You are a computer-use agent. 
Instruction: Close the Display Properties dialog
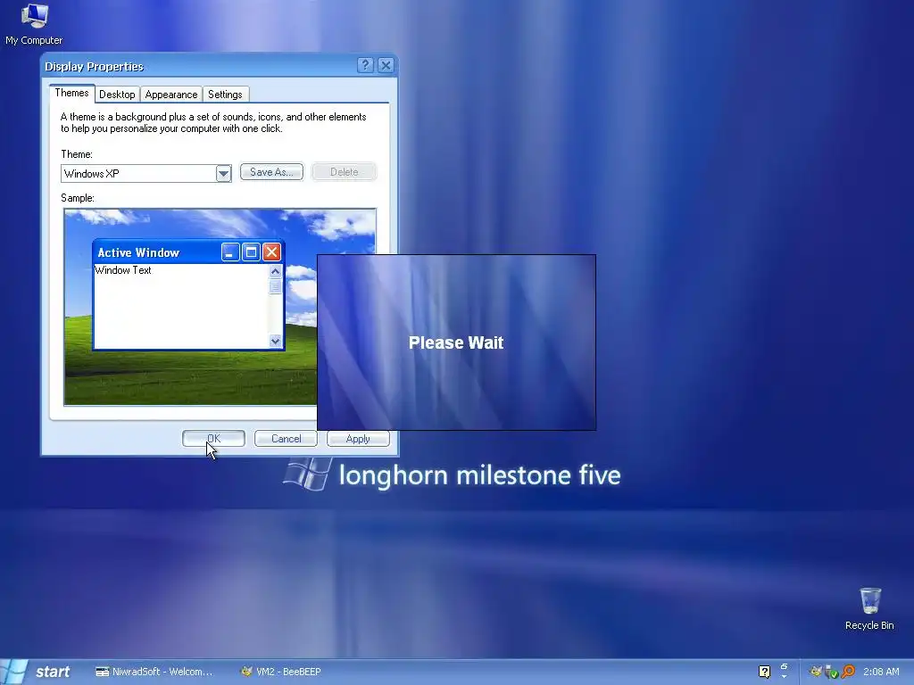click(x=386, y=65)
